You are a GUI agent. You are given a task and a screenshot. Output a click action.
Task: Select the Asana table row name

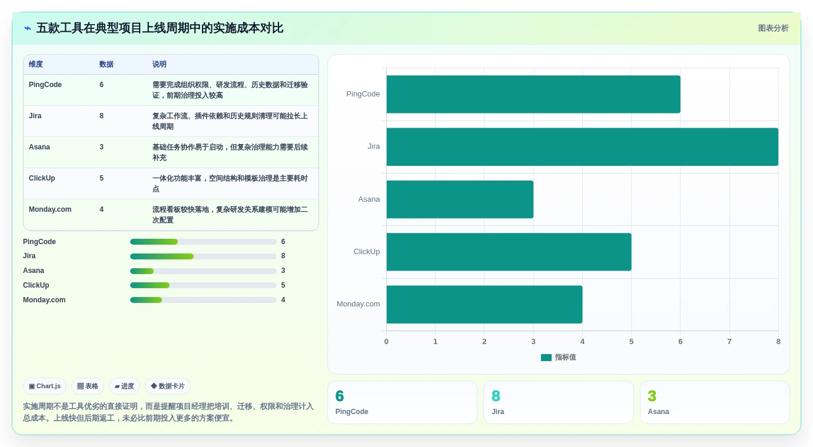pos(39,147)
